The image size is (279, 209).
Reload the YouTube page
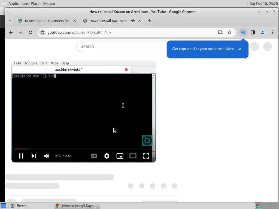31,32
